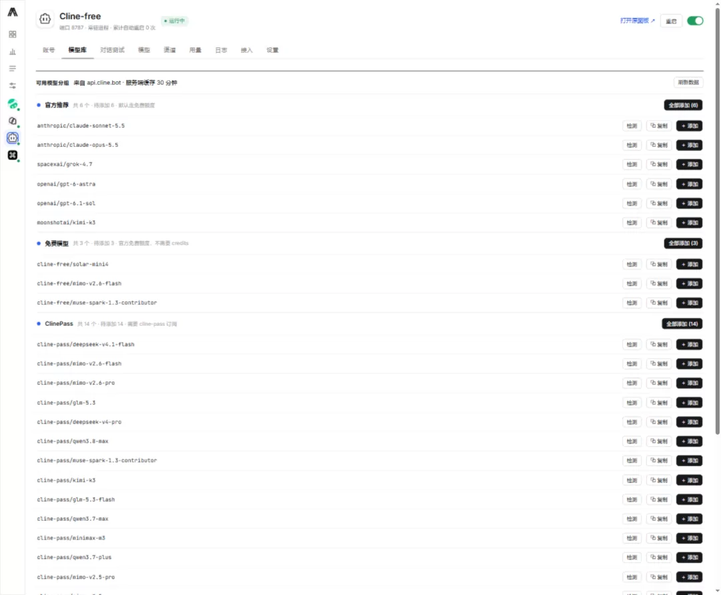Click the app logo at sidebar top
This screenshot has height=595, width=721.
(x=13, y=13)
